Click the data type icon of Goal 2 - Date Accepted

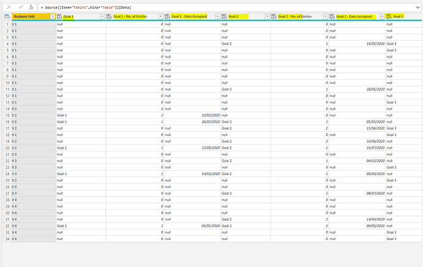332,17
